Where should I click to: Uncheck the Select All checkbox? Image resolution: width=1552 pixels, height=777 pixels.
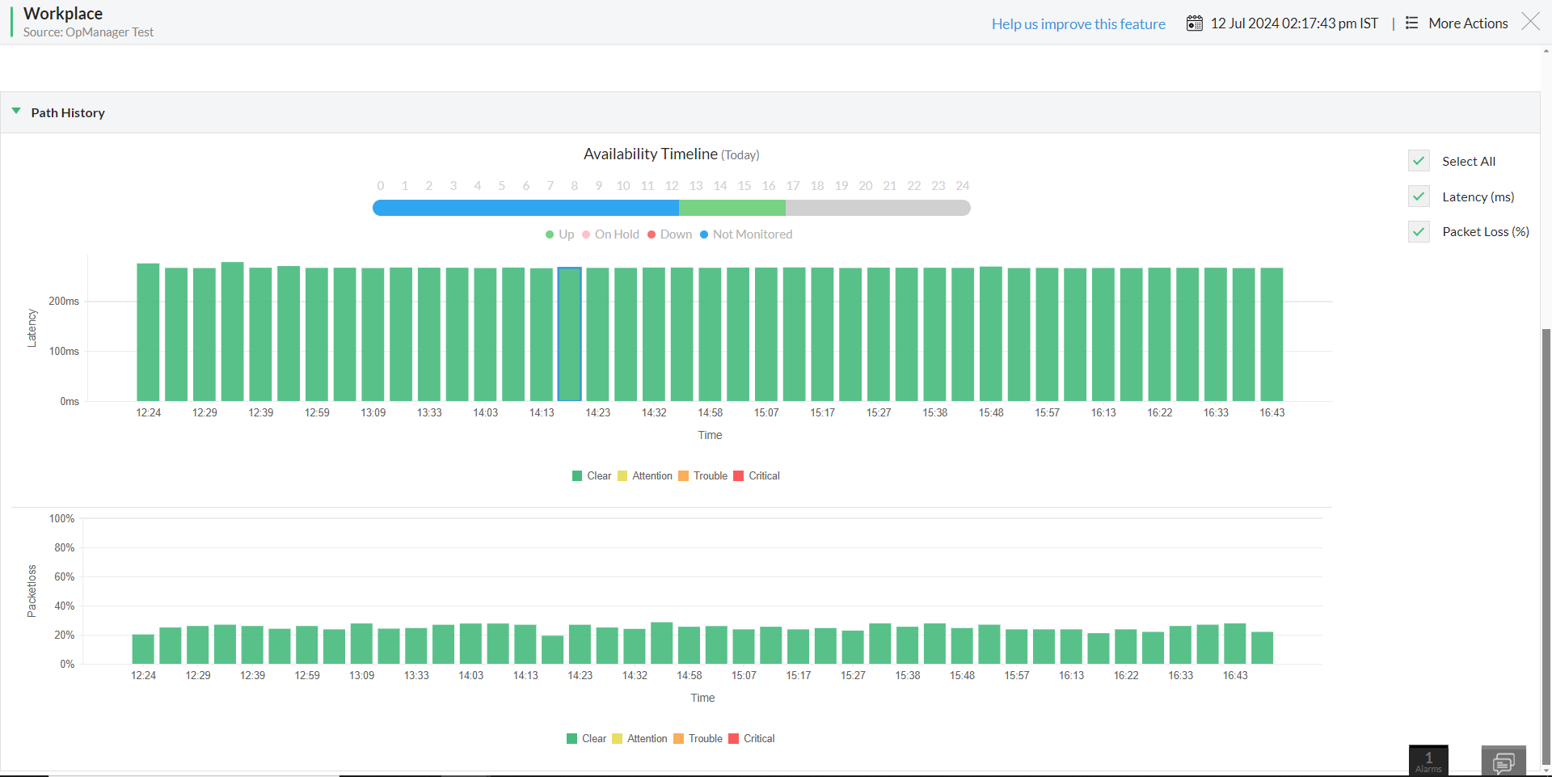[1419, 161]
